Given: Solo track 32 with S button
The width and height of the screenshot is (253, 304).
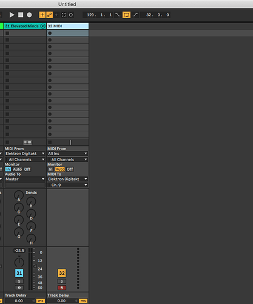Looking at the screenshot, I should coord(62,282).
